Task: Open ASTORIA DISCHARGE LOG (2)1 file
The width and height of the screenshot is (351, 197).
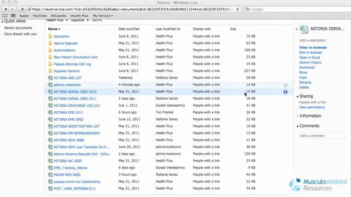Action: pyautogui.click(x=77, y=106)
